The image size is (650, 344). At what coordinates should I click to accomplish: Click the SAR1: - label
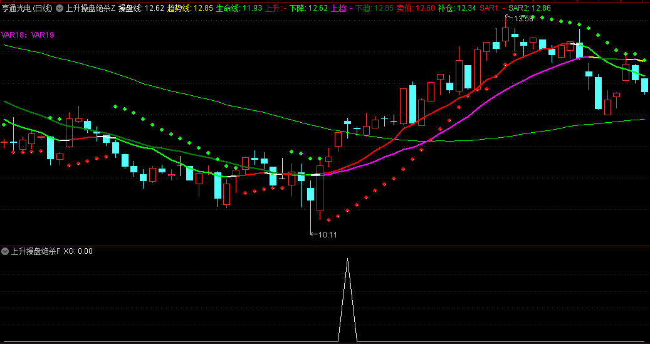492,8
